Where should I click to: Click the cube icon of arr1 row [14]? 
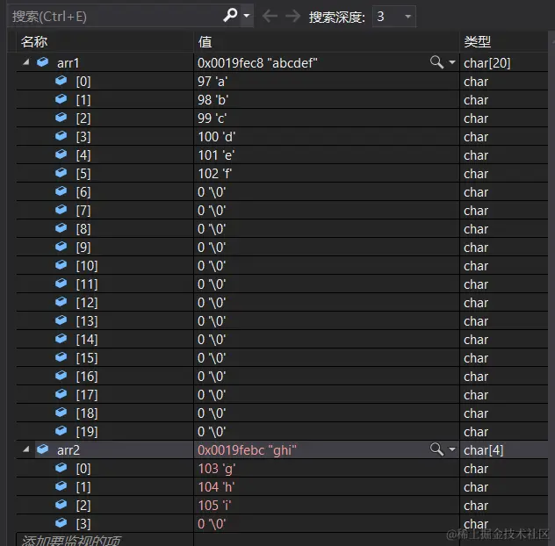coord(61,338)
